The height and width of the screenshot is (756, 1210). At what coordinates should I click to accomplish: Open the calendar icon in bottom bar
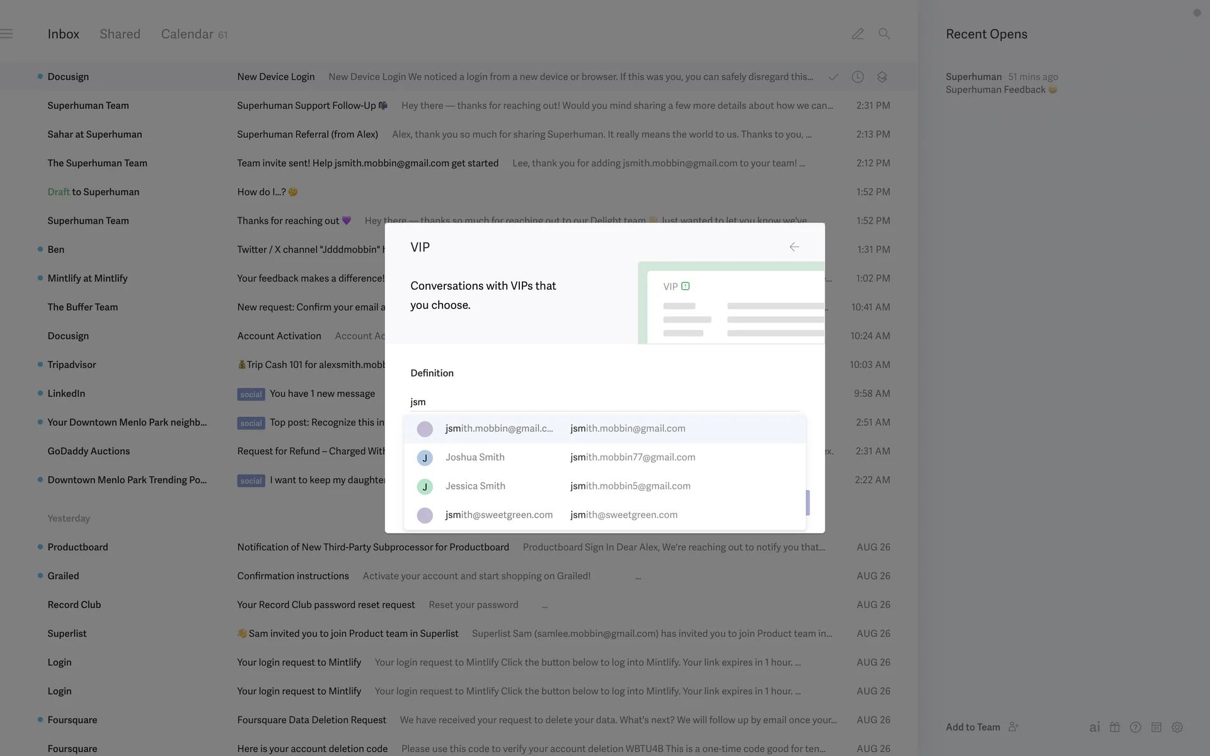click(1156, 727)
